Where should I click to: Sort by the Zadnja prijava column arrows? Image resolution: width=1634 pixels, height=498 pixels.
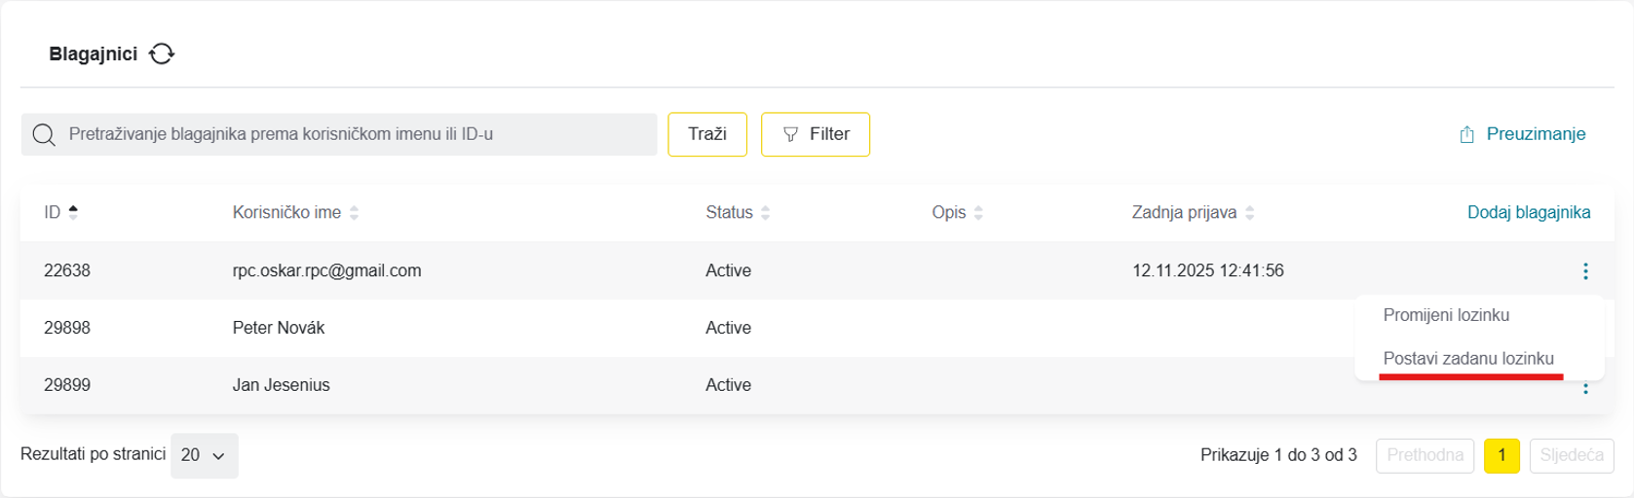click(x=1249, y=212)
